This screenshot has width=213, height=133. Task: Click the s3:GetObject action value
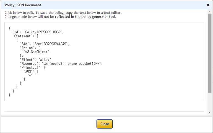pyautogui.click(x=36, y=51)
